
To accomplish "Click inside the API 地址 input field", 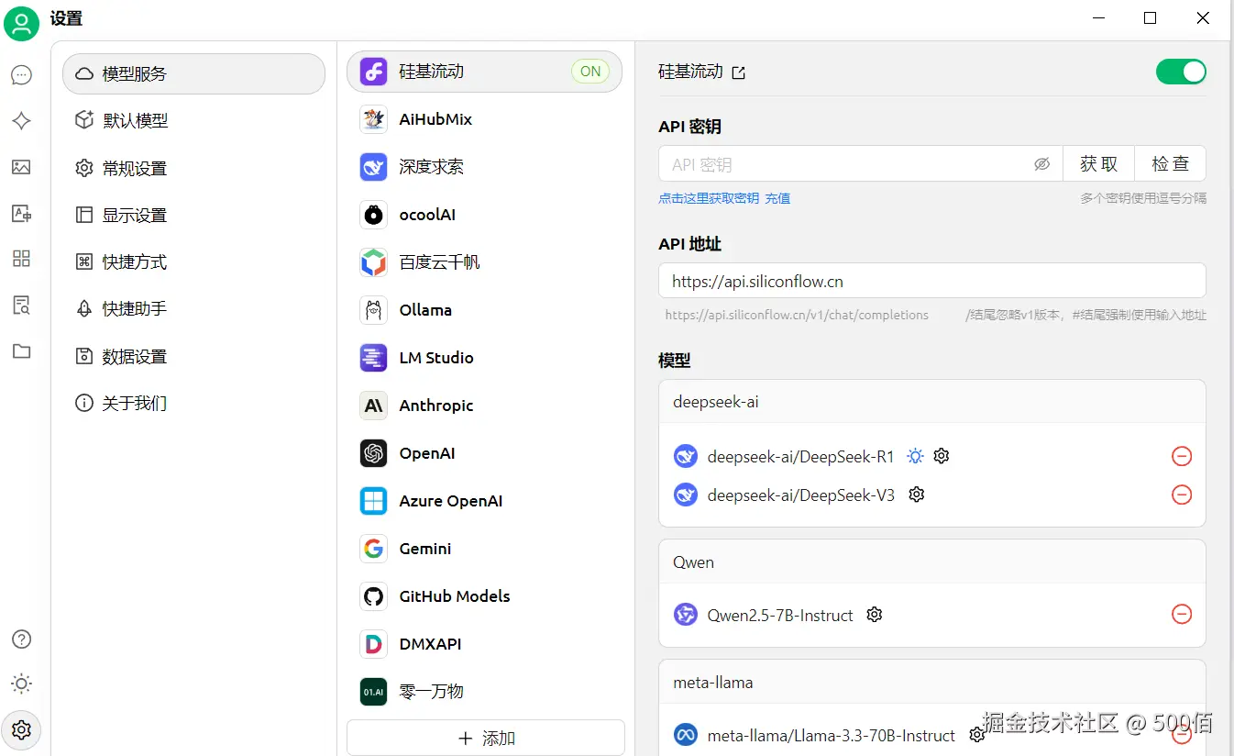I will click(931, 281).
